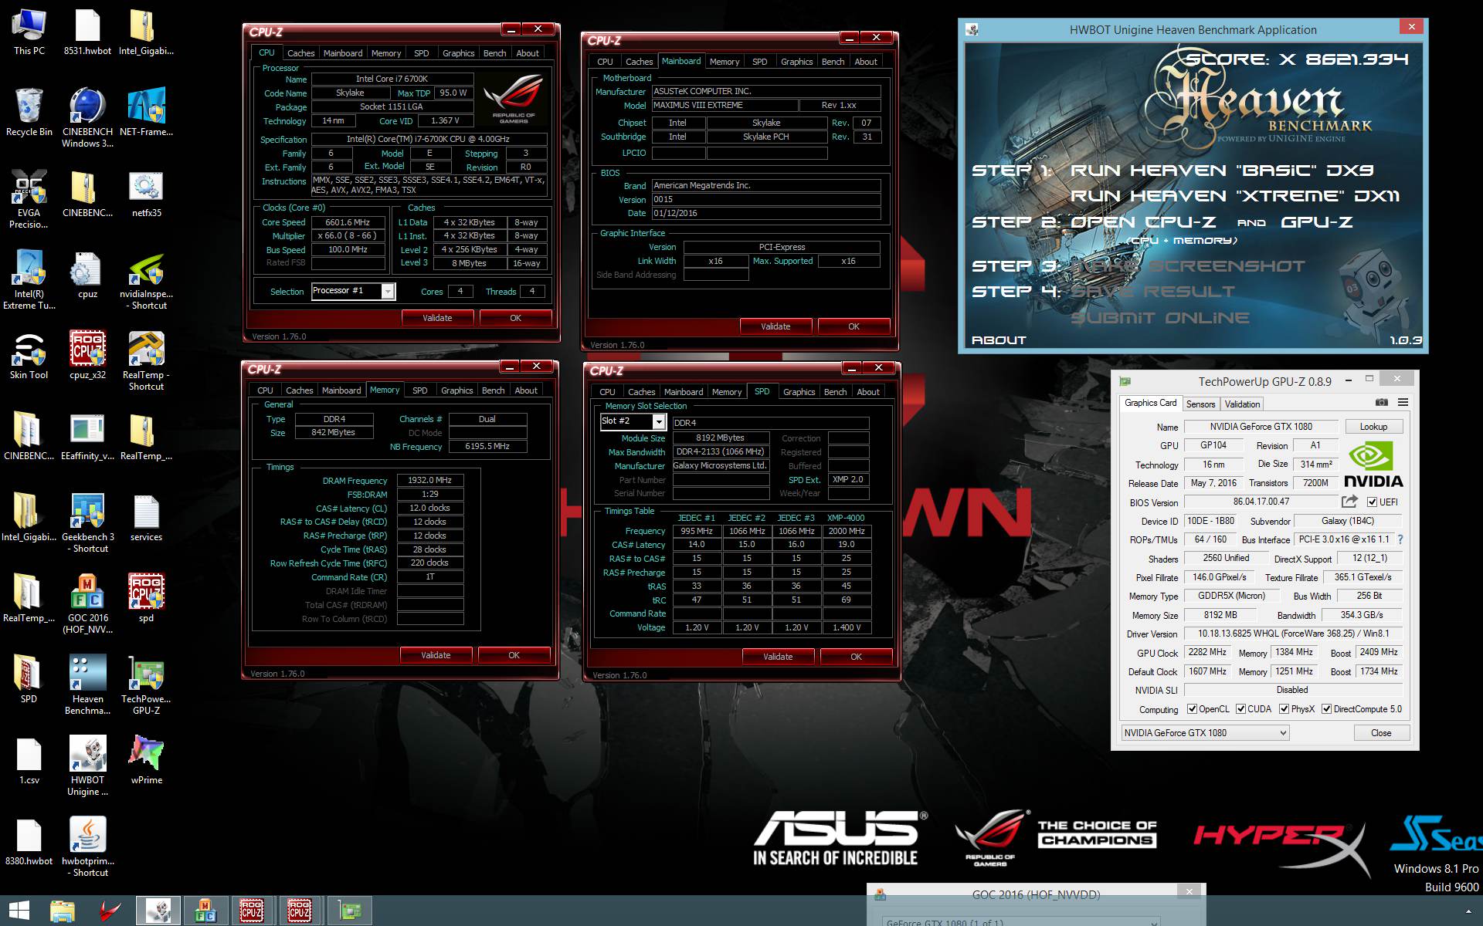Image resolution: width=1483 pixels, height=926 pixels.
Task: Click Run Heaven Basic DX9 step
Action: pos(1223,170)
